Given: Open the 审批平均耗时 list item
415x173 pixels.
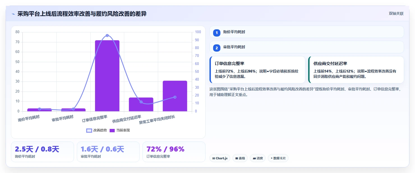Looking at the screenshot, I should click(x=306, y=47).
